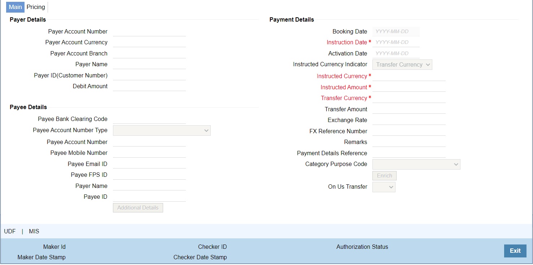The width and height of the screenshot is (533, 265).
Task: Focus Payer Name field under Payee Details
Action: (x=149, y=186)
